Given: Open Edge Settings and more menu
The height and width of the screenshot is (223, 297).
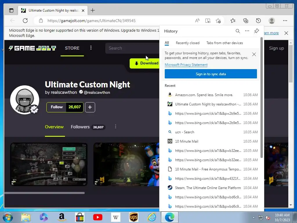Looking at the screenshot, I should (285, 21).
